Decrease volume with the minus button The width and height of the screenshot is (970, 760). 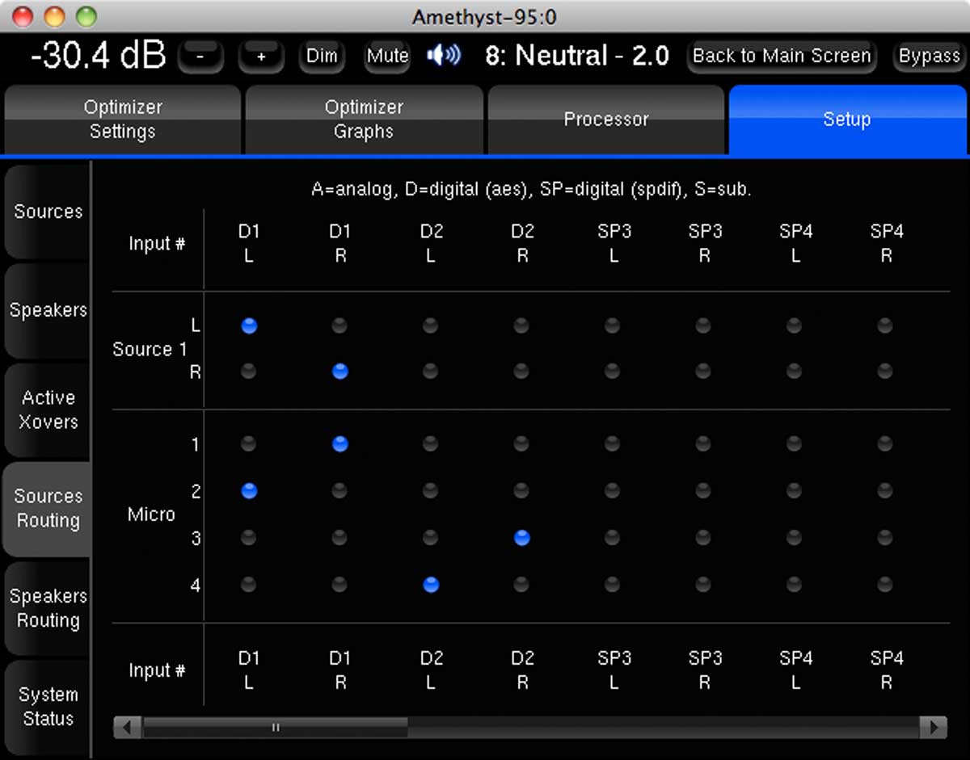pos(200,57)
